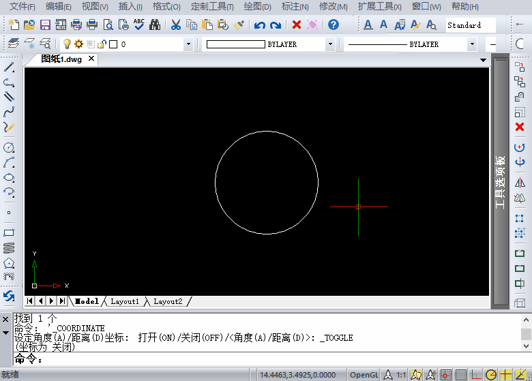This screenshot has width=532, height=381.
Task: Click the OpenGL status bar button
Action: [x=364, y=375]
